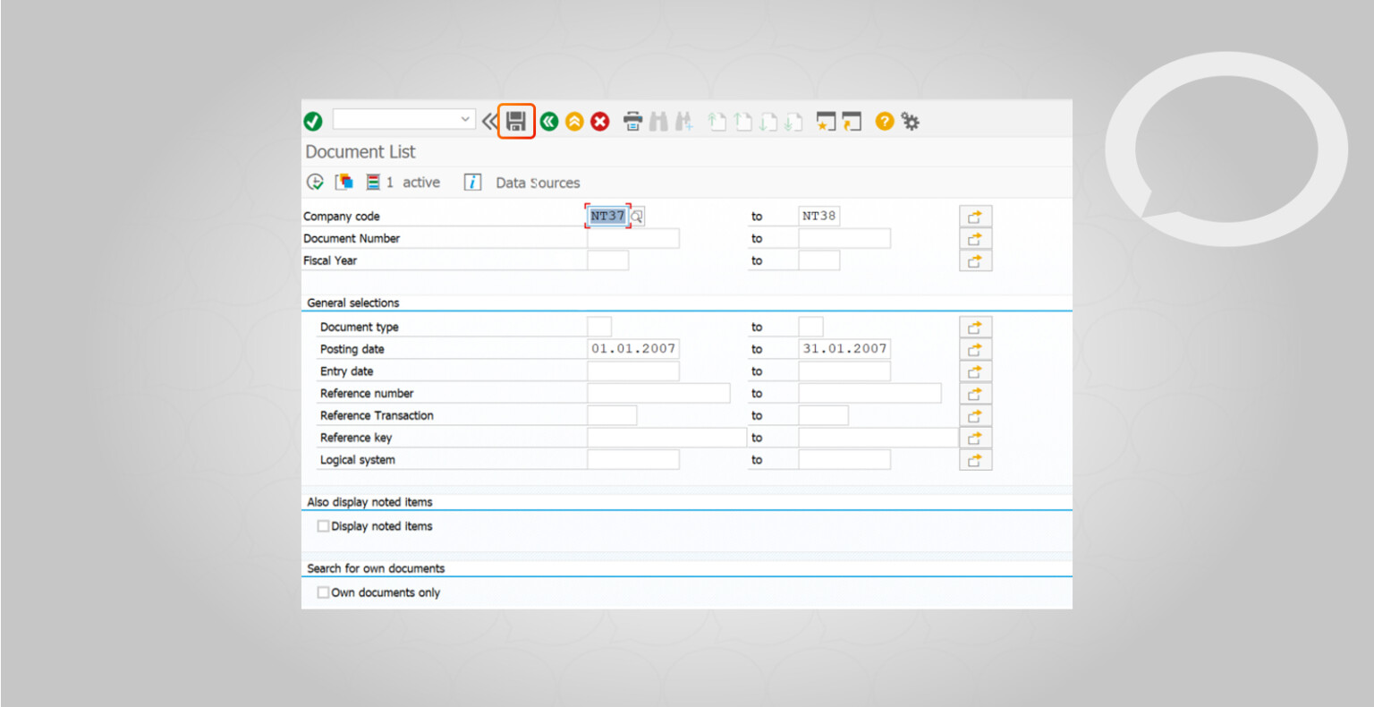Click the Company code from field NT37
This screenshot has height=707, width=1374.
(607, 216)
